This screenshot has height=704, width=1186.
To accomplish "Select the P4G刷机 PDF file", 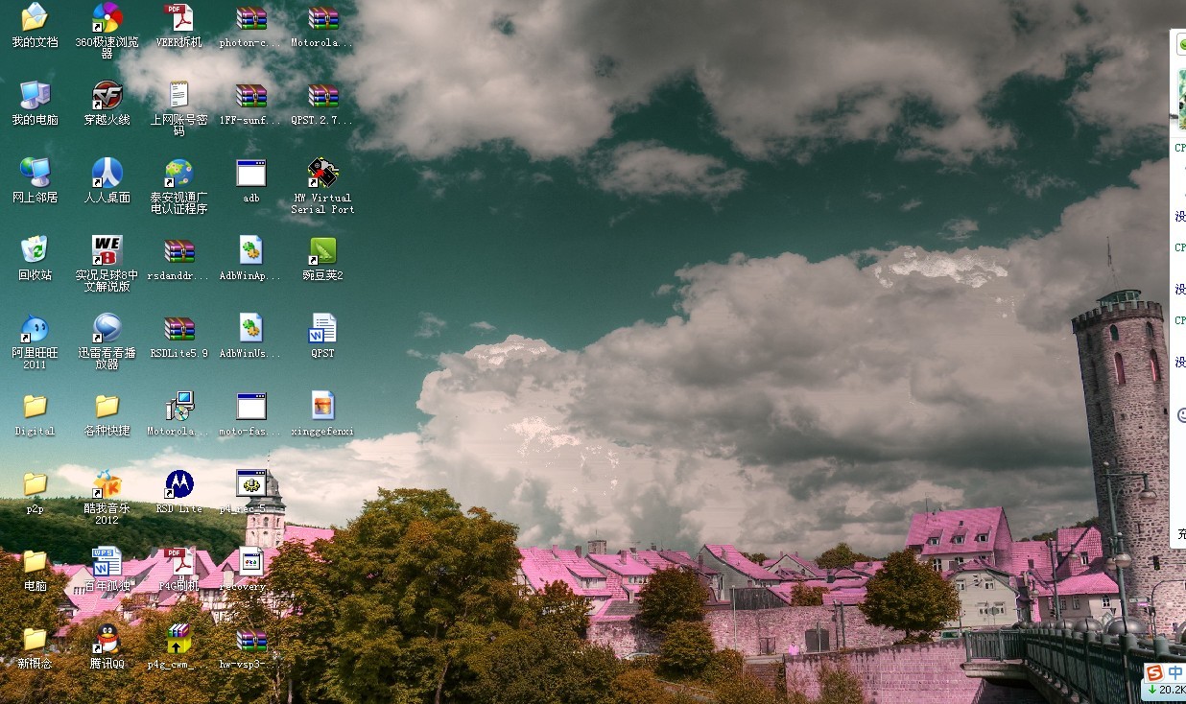I will [178, 560].
